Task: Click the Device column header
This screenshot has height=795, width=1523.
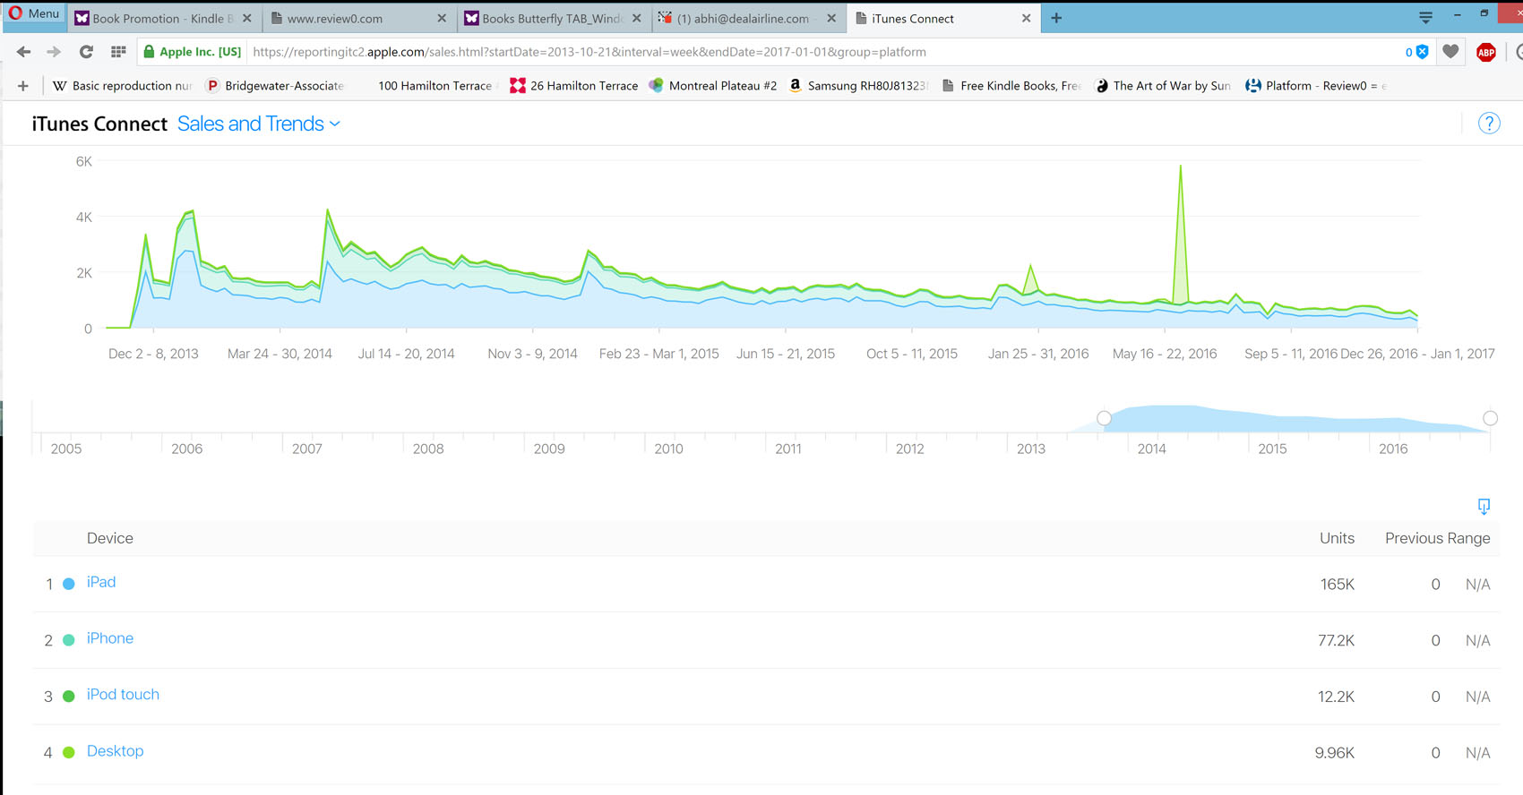Action: click(110, 538)
